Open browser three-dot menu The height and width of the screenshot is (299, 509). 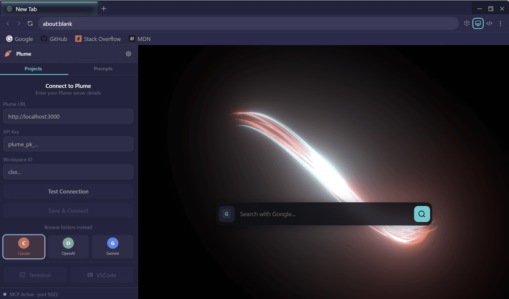point(501,24)
